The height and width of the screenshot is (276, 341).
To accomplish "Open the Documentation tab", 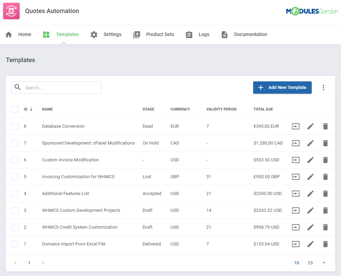I will [244, 34].
